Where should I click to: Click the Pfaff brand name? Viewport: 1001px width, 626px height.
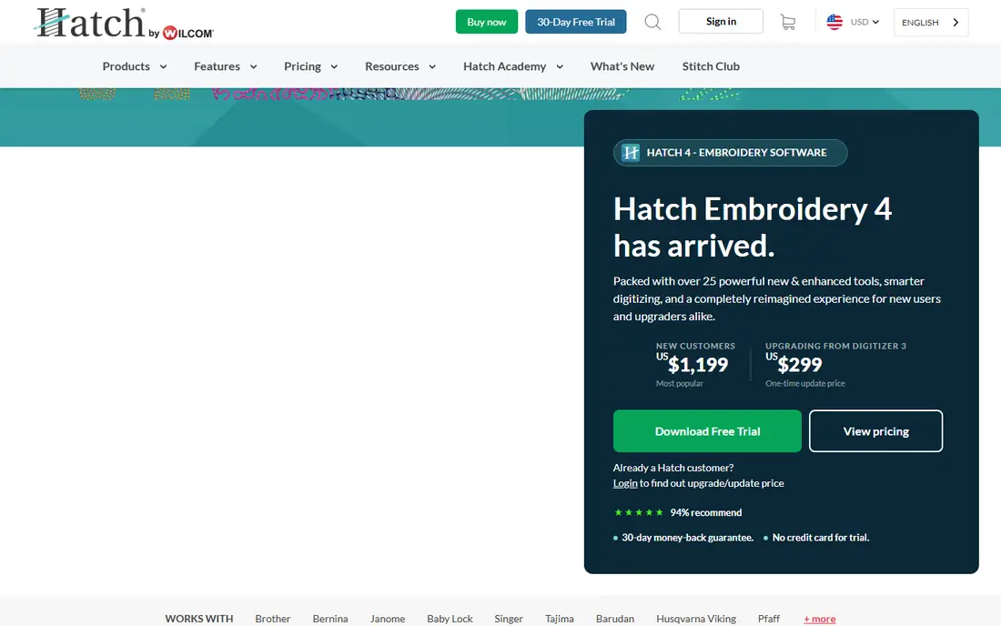(x=769, y=619)
